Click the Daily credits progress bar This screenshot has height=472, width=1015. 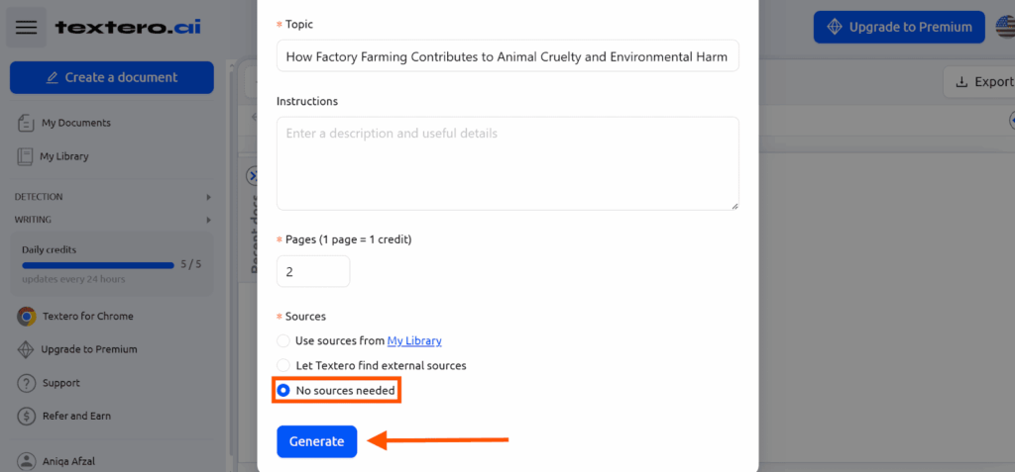pos(98,265)
